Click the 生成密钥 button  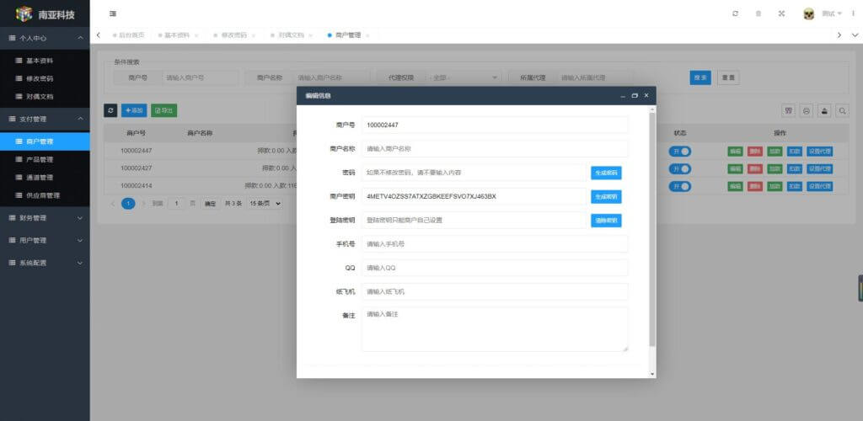(606, 196)
